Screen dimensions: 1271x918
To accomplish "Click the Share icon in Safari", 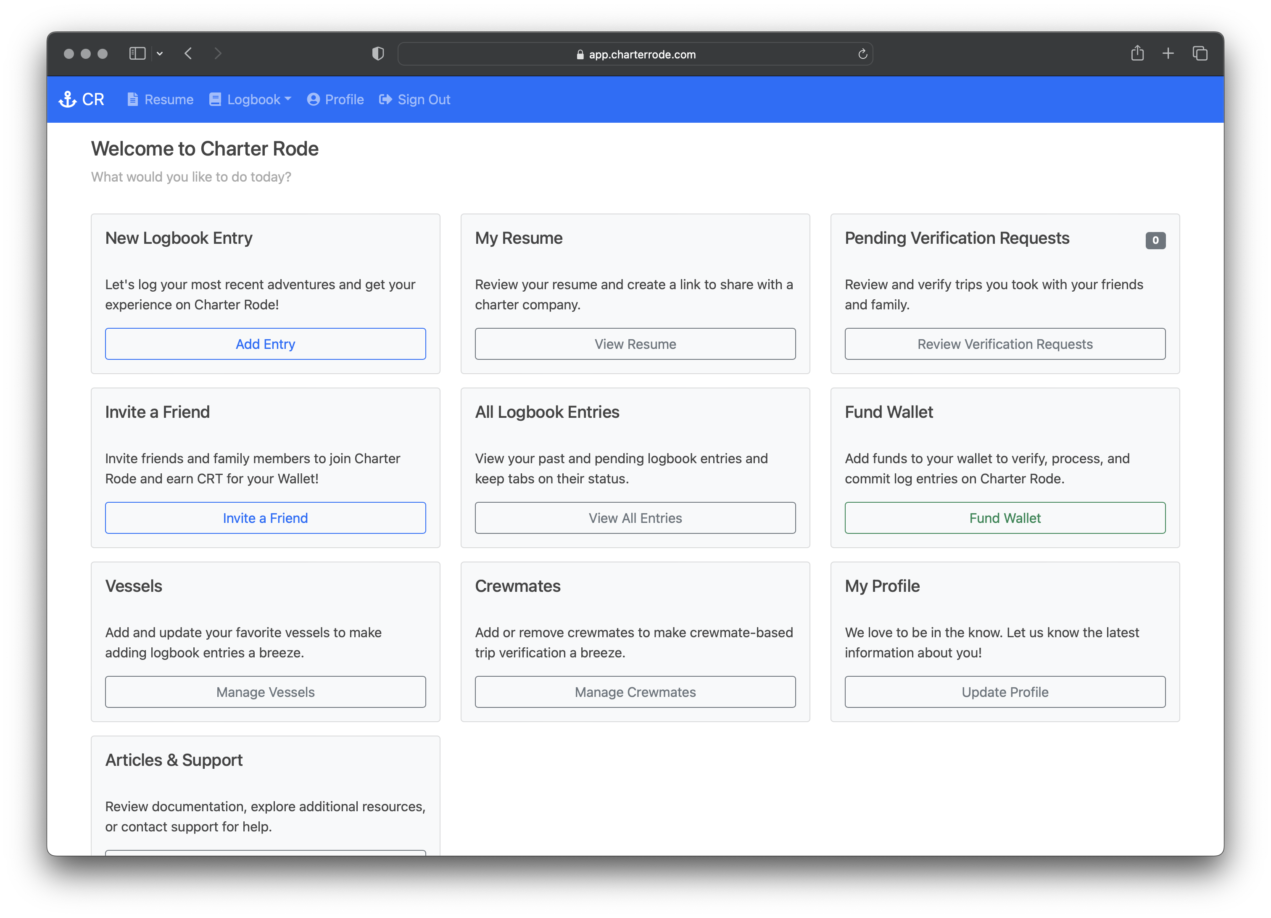I will point(1137,53).
